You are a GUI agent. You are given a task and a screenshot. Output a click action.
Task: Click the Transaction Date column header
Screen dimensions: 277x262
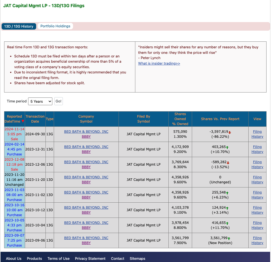tap(35, 119)
